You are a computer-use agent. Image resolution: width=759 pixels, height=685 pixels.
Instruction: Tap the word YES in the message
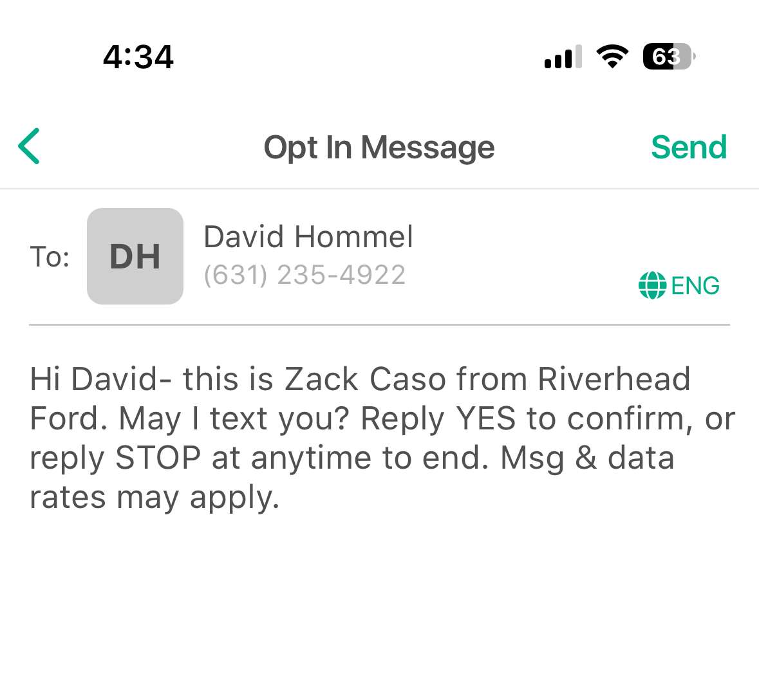pos(485,419)
